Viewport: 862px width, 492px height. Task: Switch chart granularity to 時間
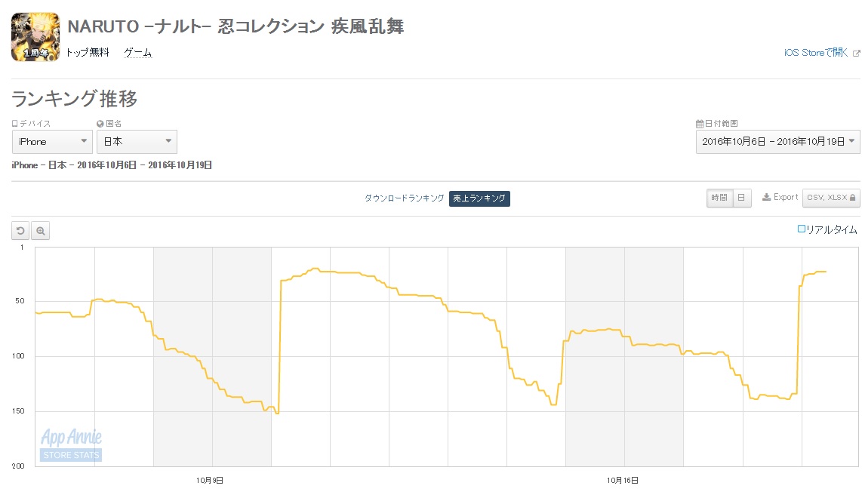pos(719,198)
